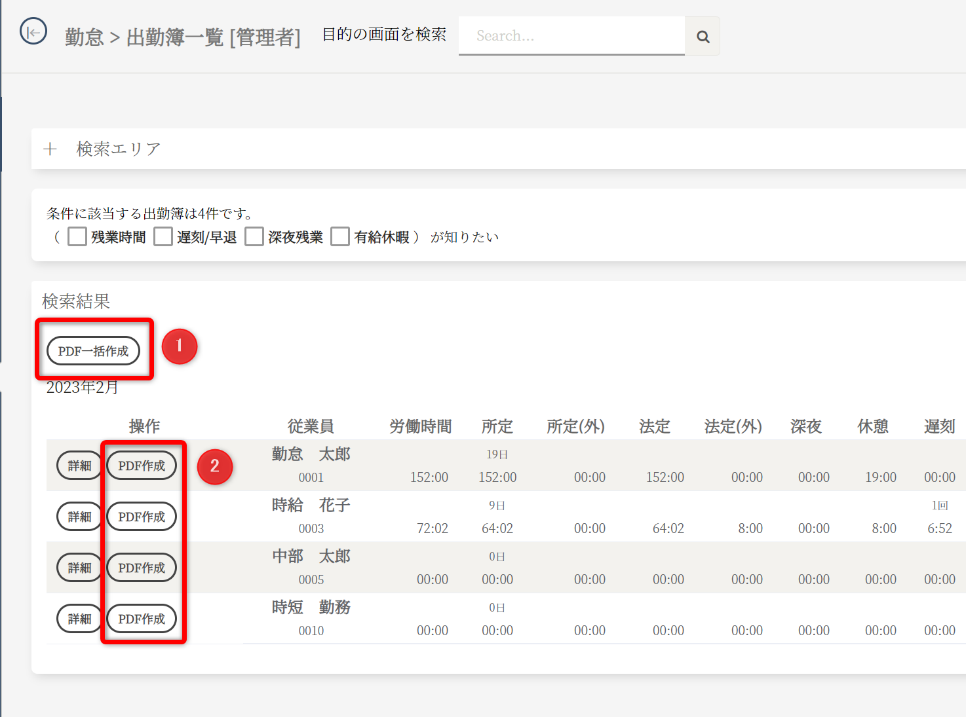Open 詳細 for 時短 勤務
Viewport: 966px width, 717px height.
point(79,619)
